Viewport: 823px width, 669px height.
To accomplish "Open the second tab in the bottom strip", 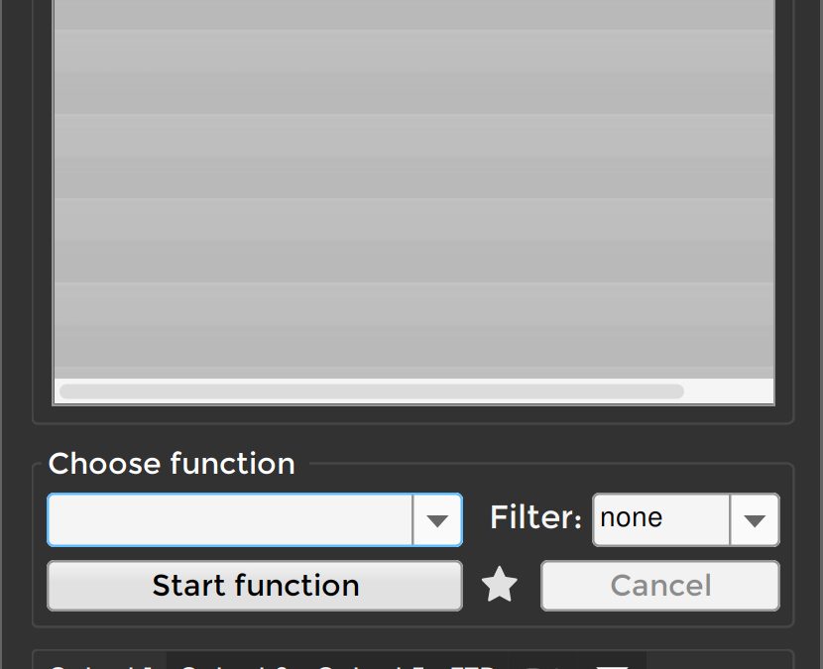I will [x=238, y=664].
